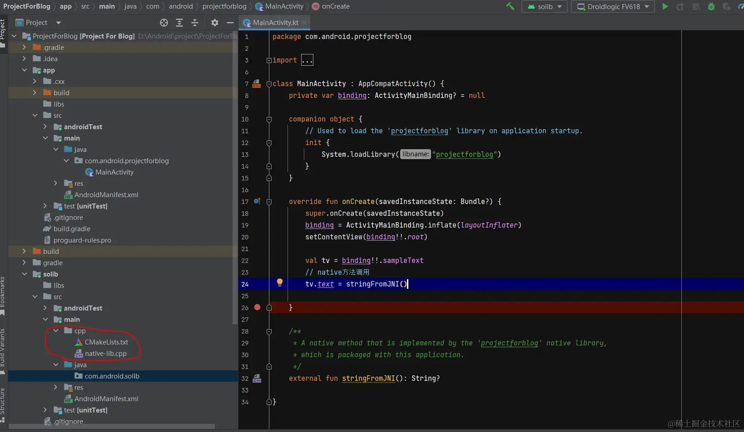Click the Make Project hammer icon
Viewport: 744px width, 432px height.
[511, 6]
